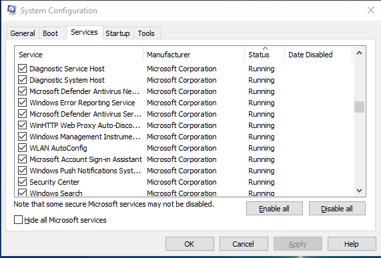Screen dimensions: 381x258
Task: Select the Diagnostic Service Host row name
Action: (67, 69)
